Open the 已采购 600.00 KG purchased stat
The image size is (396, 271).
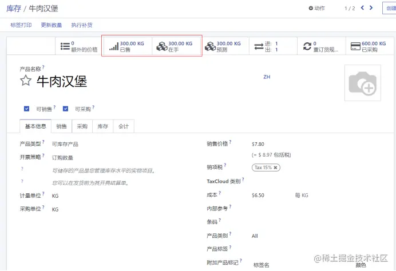(x=370, y=46)
